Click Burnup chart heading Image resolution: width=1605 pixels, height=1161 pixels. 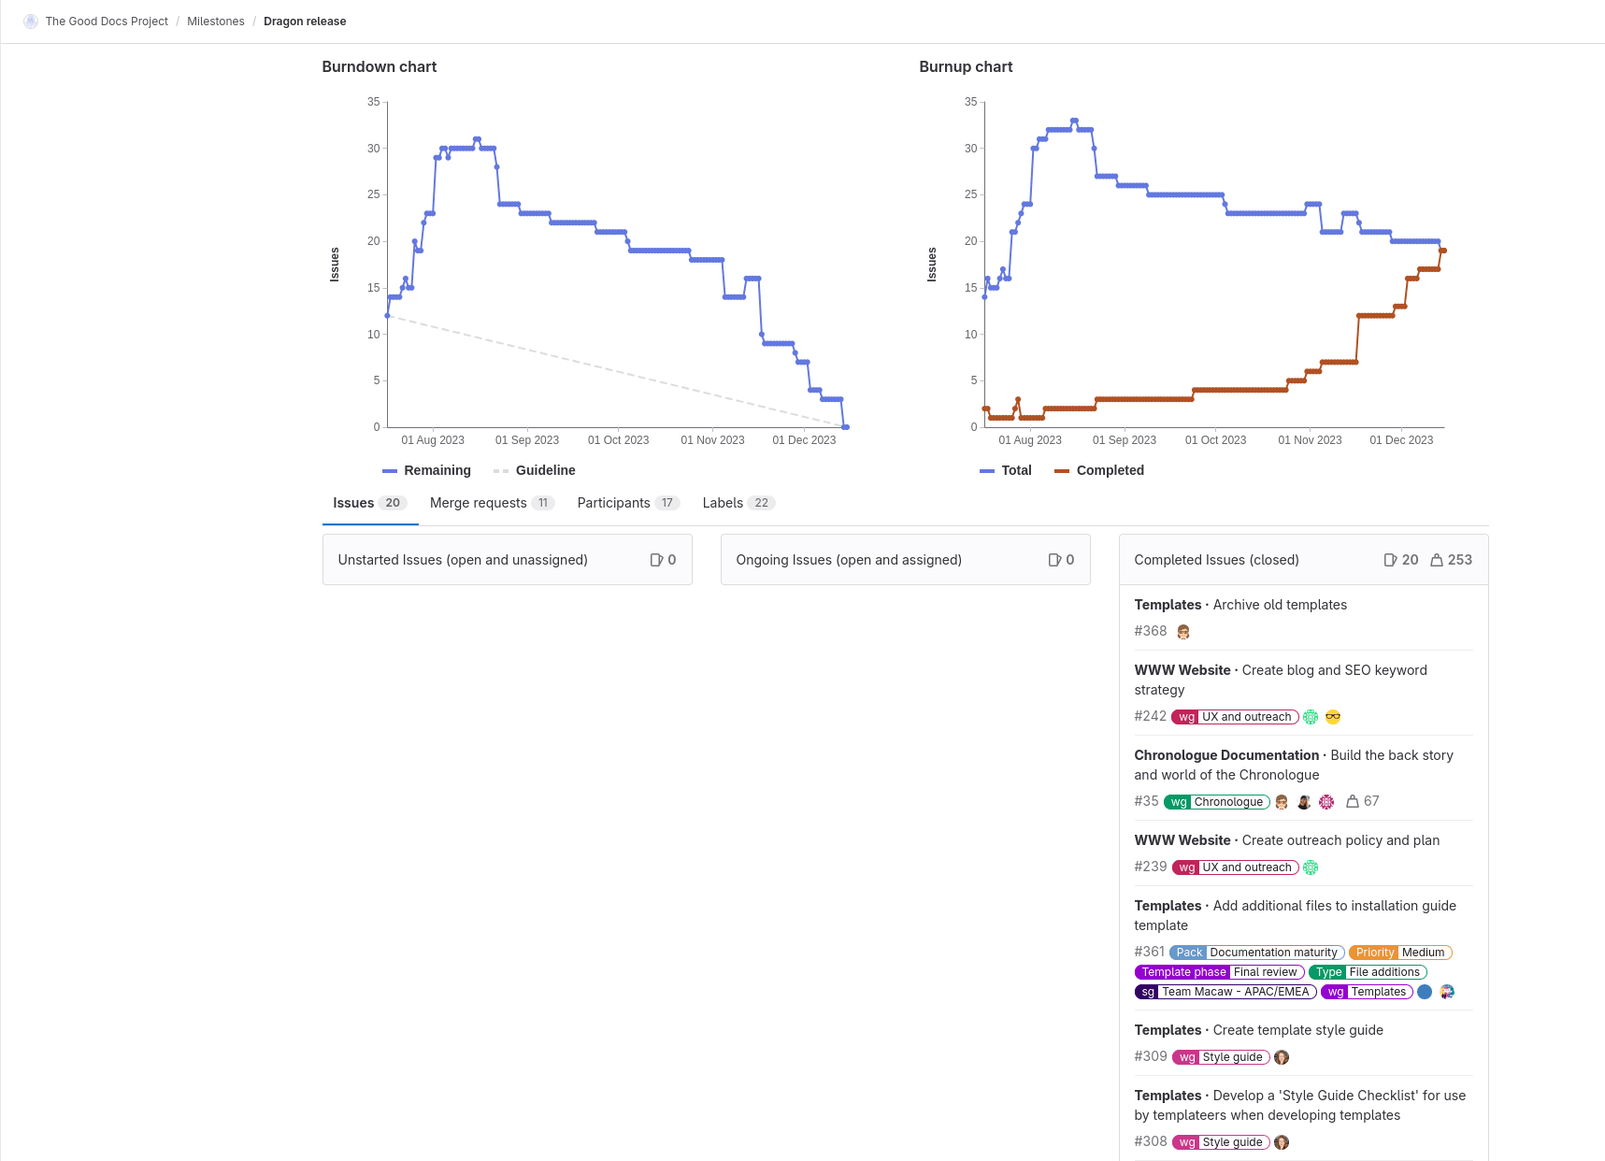coord(966,66)
